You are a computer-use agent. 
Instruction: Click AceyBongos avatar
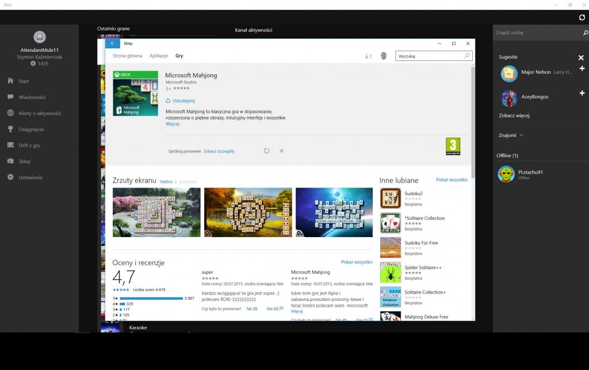[509, 98]
